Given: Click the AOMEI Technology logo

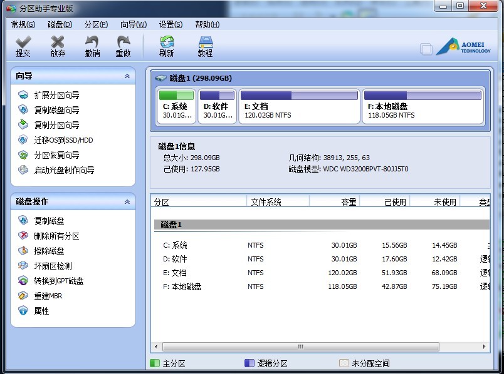Looking at the screenshot, I should tap(463, 47).
